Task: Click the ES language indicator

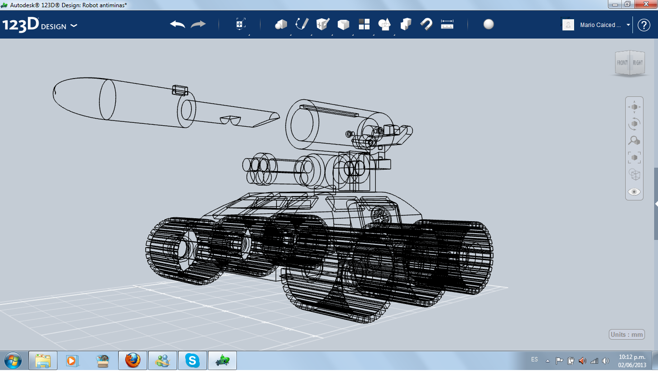Action: point(535,359)
